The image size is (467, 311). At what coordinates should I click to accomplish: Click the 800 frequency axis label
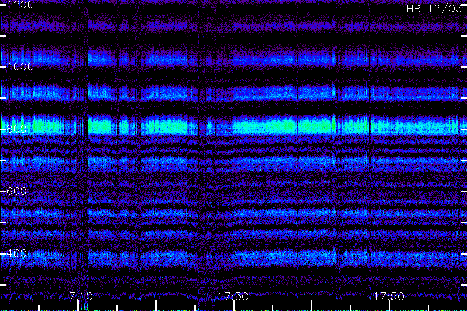pos(17,129)
